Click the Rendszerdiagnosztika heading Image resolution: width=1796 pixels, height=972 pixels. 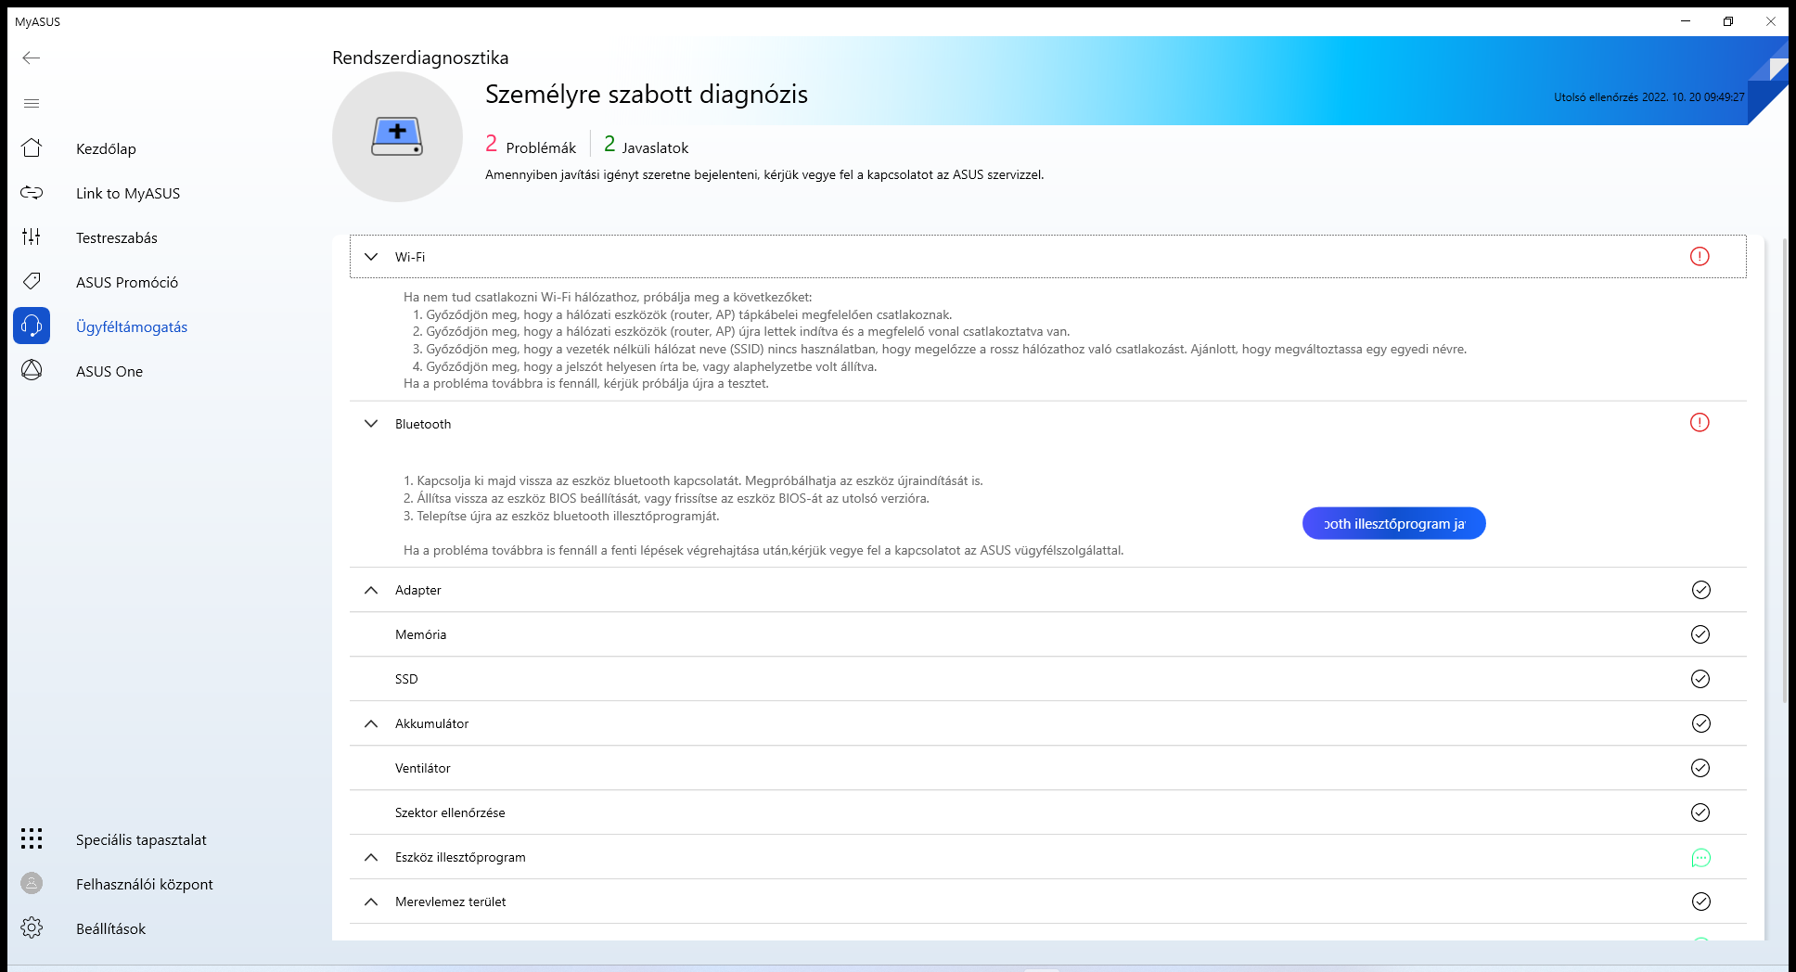pos(420,58)
